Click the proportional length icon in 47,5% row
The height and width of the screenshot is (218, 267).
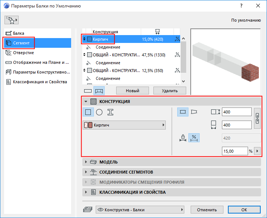177,55
